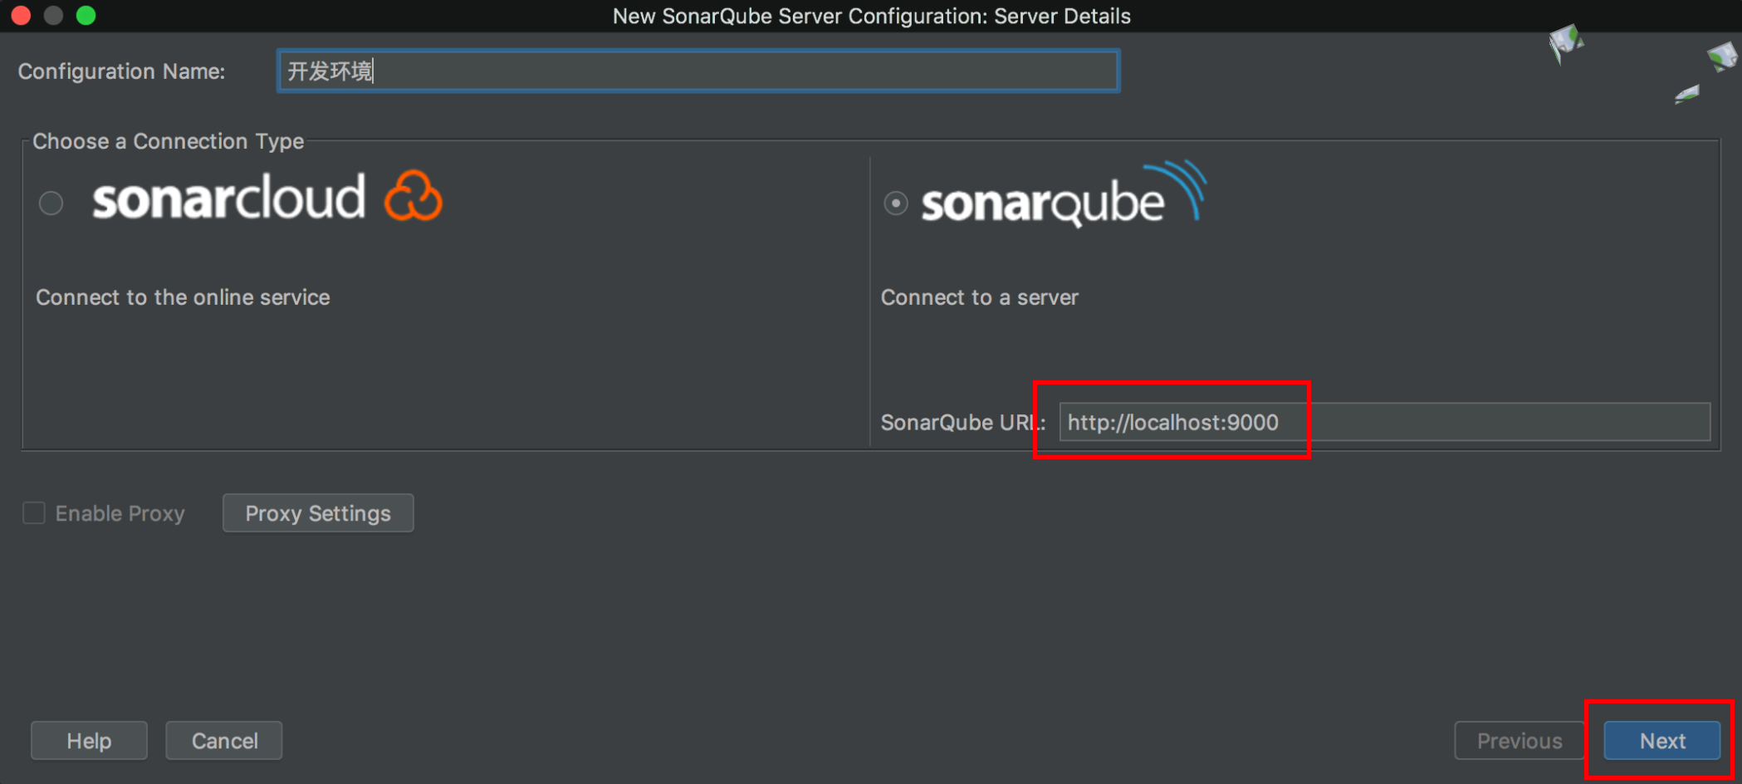Click the Choose a Connection Type group header
Screen dimensions: 1742x784
(x=167, y=141)
